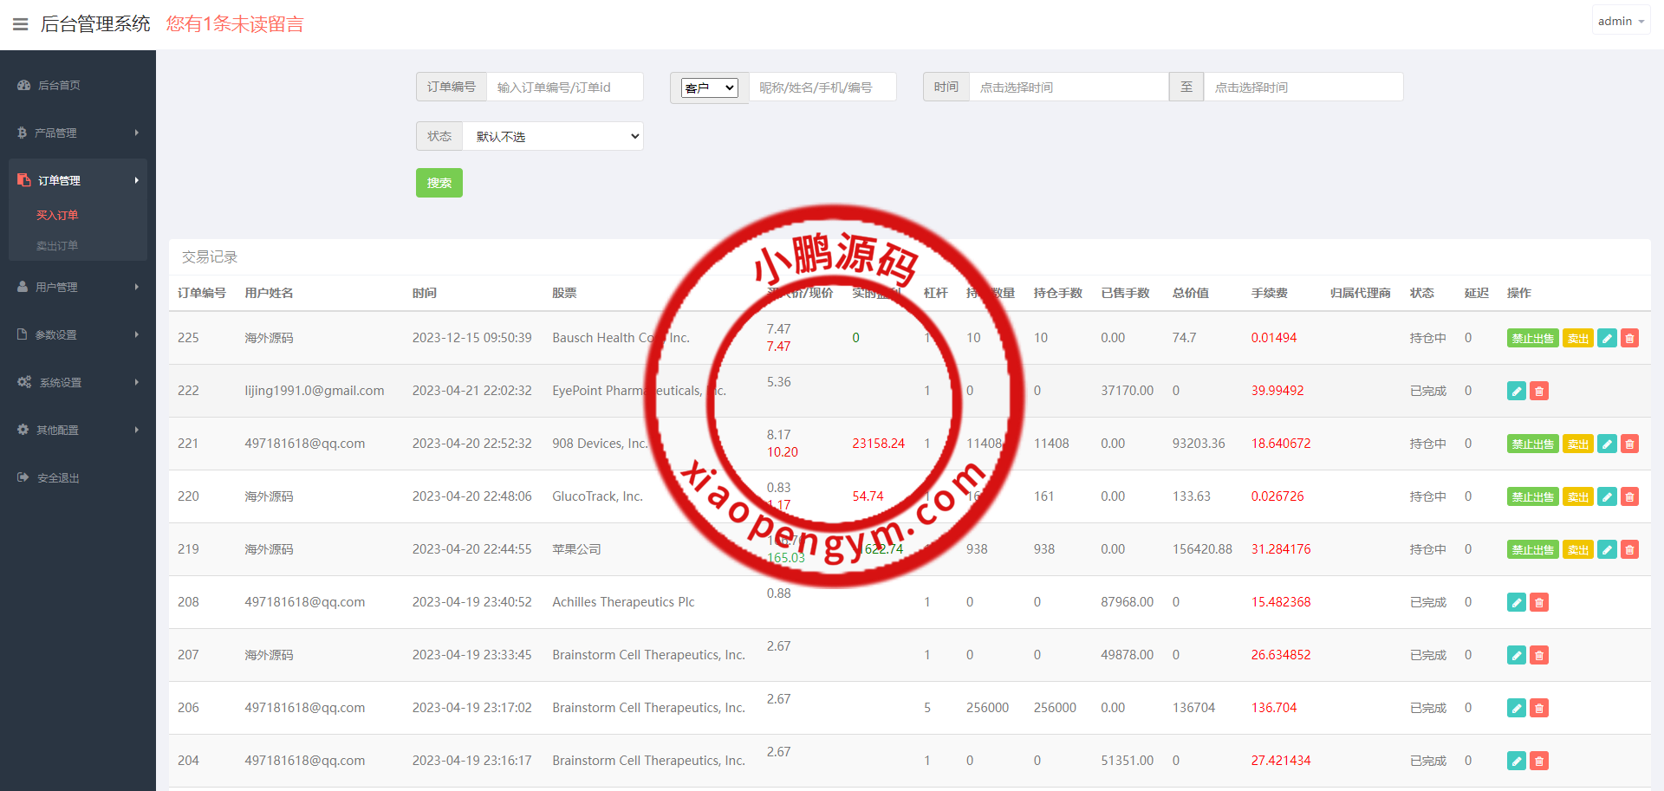The height and width of the screenshot is (791, 1664).
Task: Click the start time picker field
Action: pyautogui.click(x=1068, y=88)
